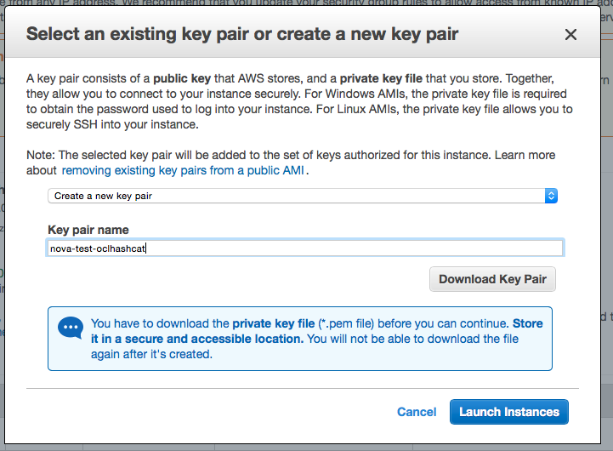This screenshot has width=613, height=451.
Task: Click the blue speech bubble info icon
Action: tap(71, 328)
